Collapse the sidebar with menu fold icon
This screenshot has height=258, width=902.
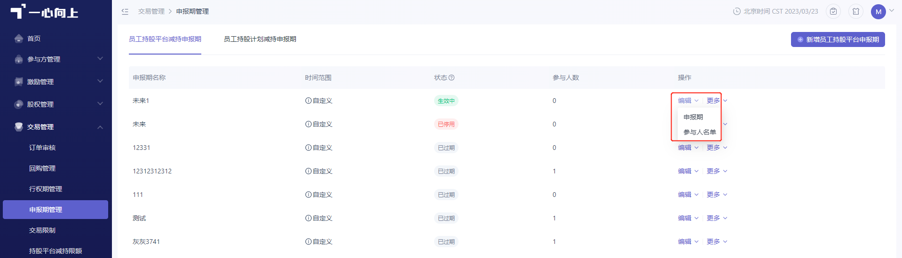point(125,11)
